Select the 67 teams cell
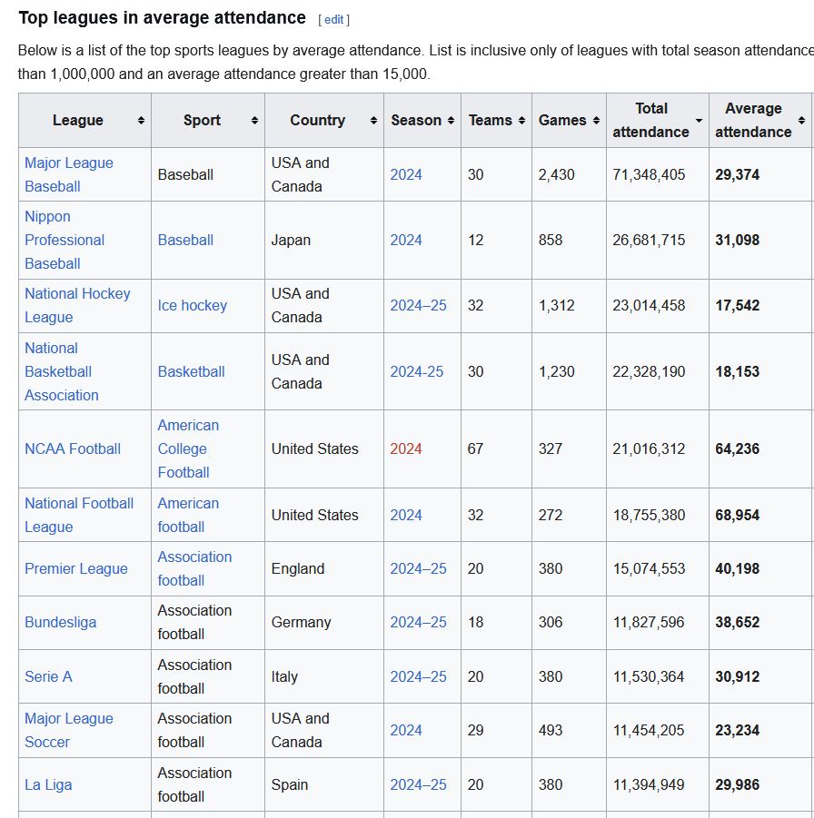 (x=496, y=448)
